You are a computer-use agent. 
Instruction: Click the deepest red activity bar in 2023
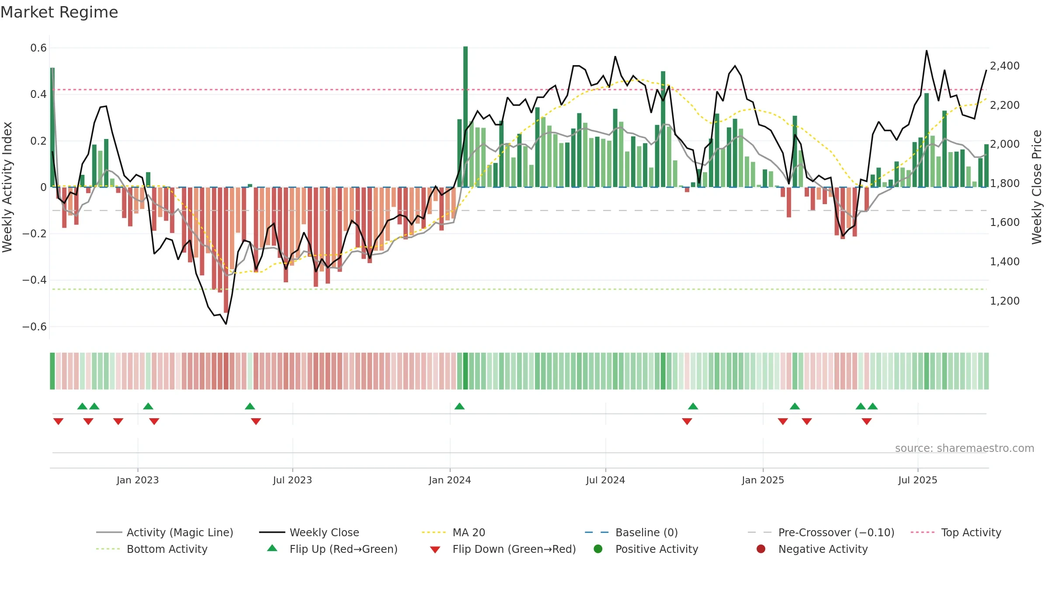coord(226,250)
